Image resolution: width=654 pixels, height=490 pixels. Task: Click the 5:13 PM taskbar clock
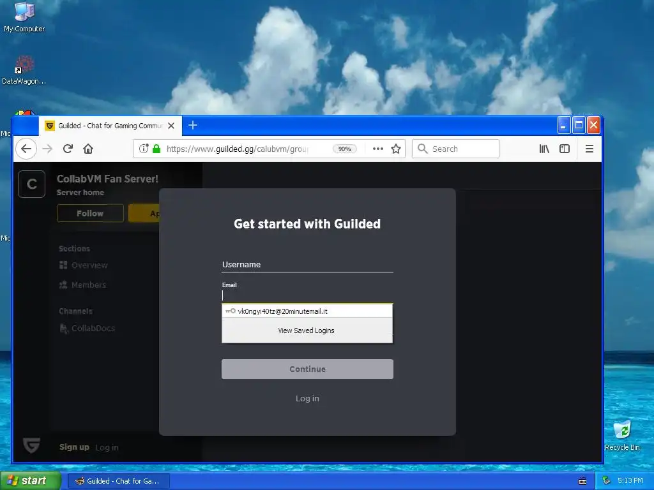pos(630,481)
